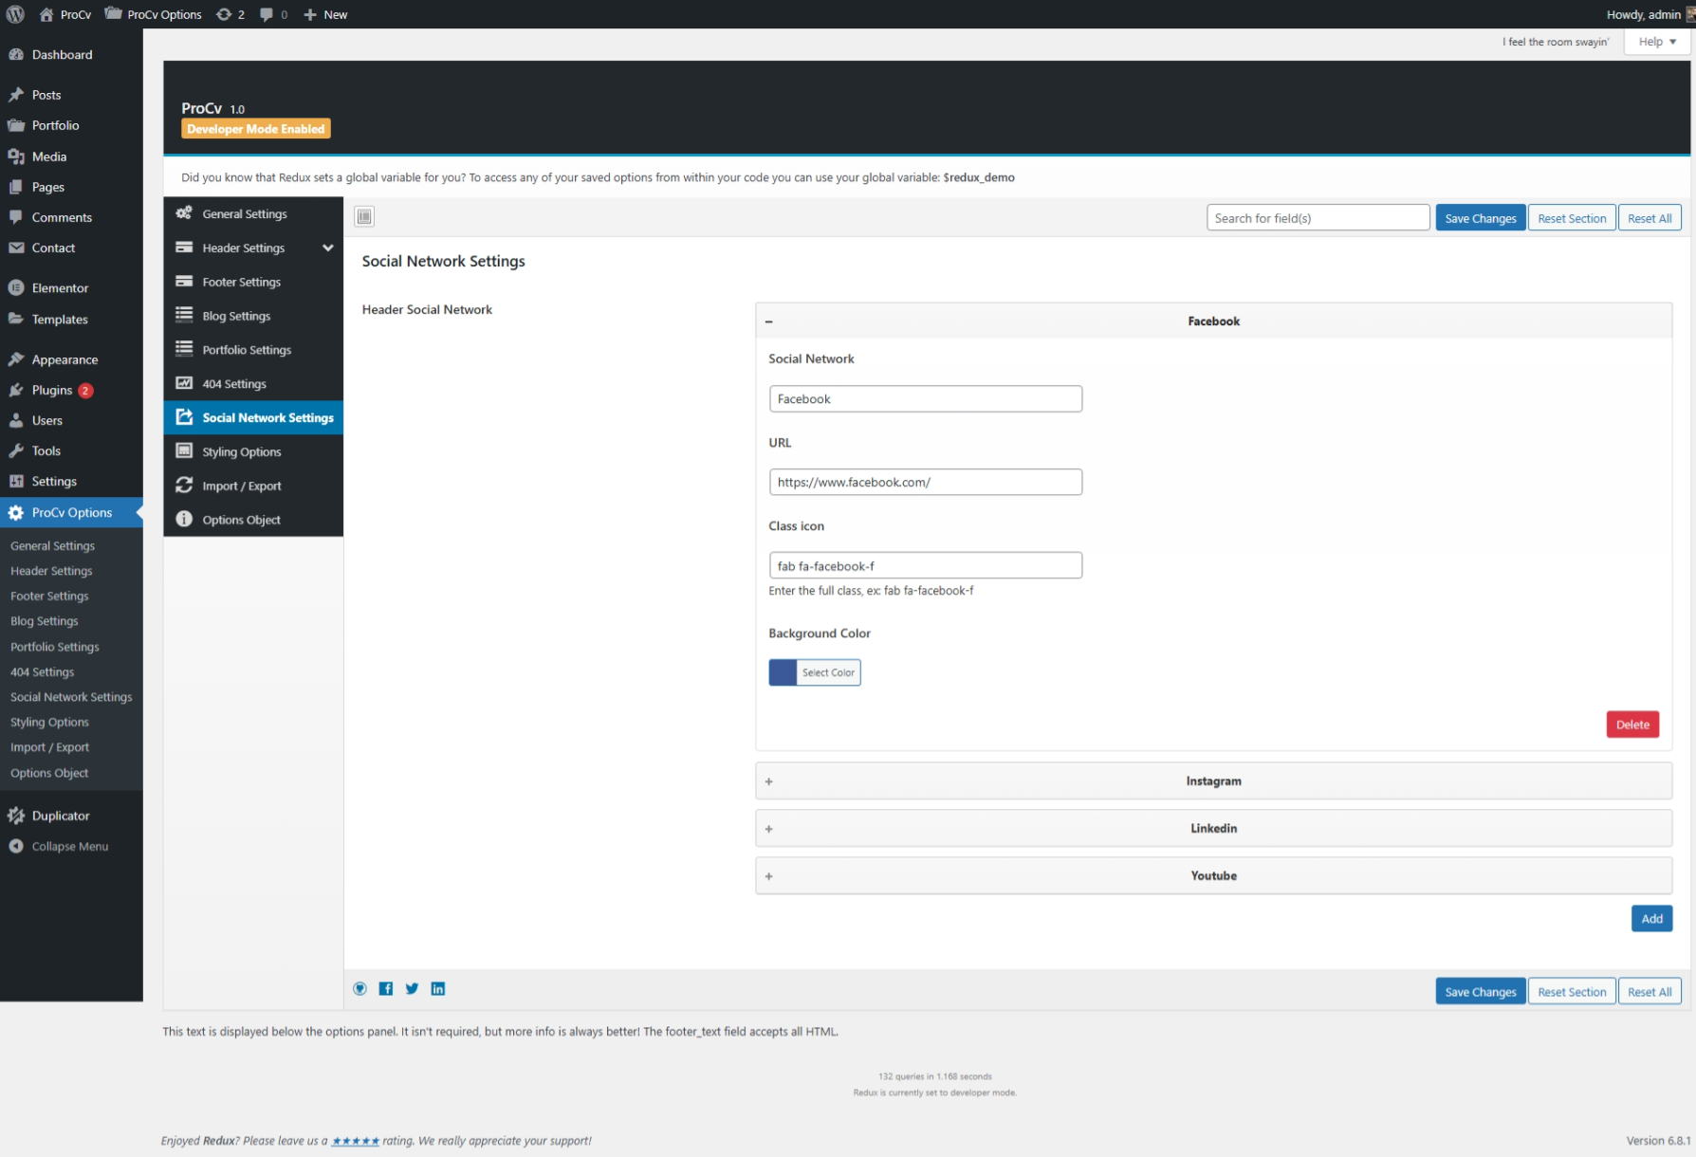Open Users in the admin sidebar
1696x1157 pixels.
tap(71, 420)
